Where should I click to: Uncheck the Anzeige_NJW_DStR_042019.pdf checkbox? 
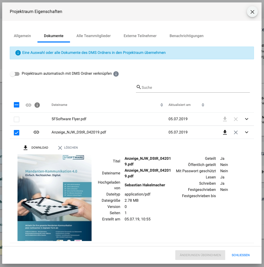17,132
